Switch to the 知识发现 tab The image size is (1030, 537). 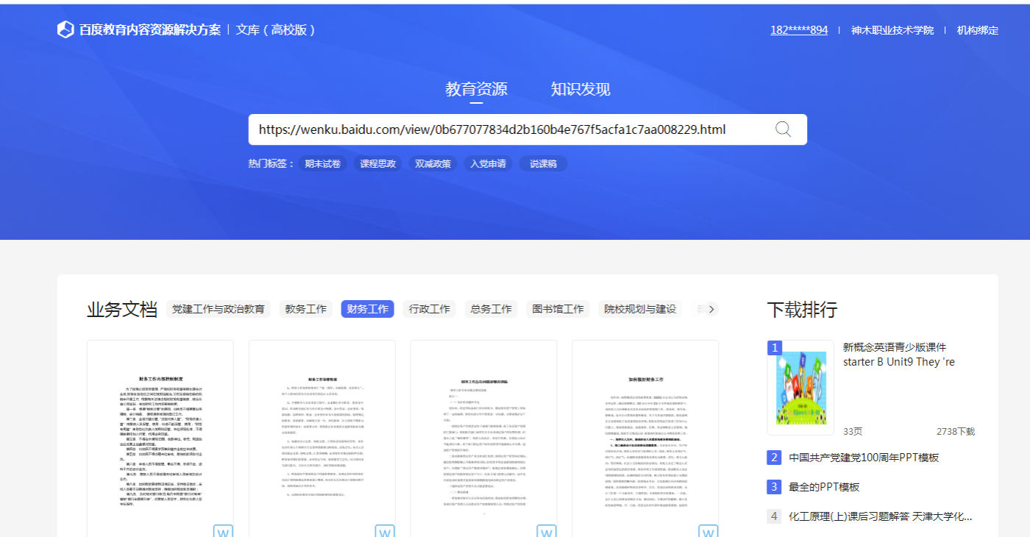pos(580,89)
